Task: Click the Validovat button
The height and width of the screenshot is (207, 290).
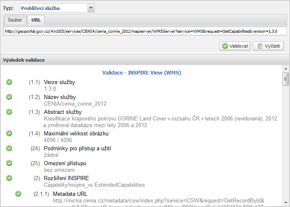Action: coord(235,46)
